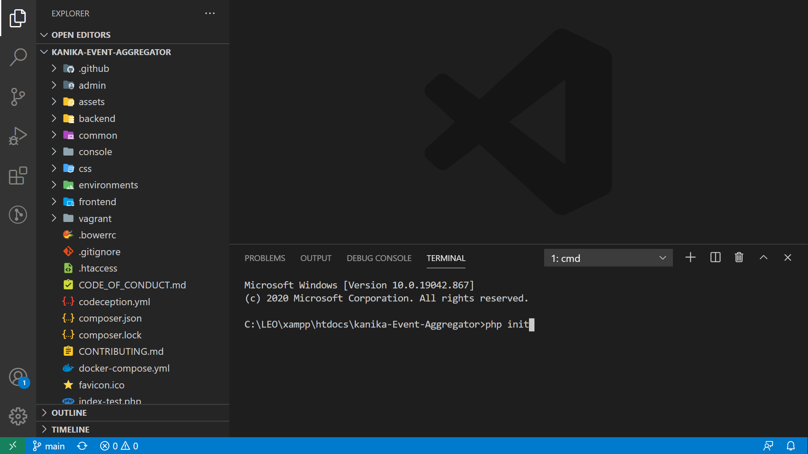Open Run and Debug view icon
Screen dimensions: 808x454
[x=18, y=136]
